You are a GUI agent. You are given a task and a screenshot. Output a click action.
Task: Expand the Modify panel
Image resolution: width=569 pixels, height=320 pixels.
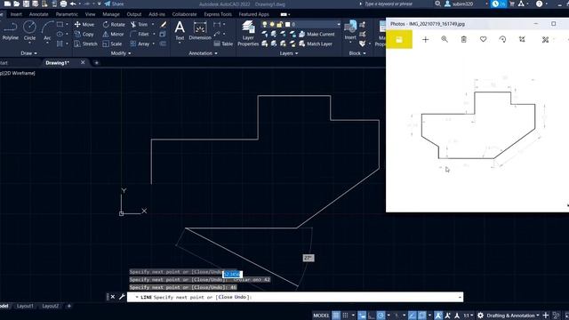tap(121, 53)
